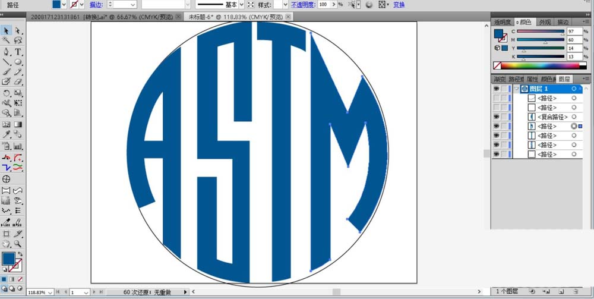Image resolution: width=594 pixels, height=299 pixels.
Task: Switch to 属性 panel tab
Action: point(532,79)
